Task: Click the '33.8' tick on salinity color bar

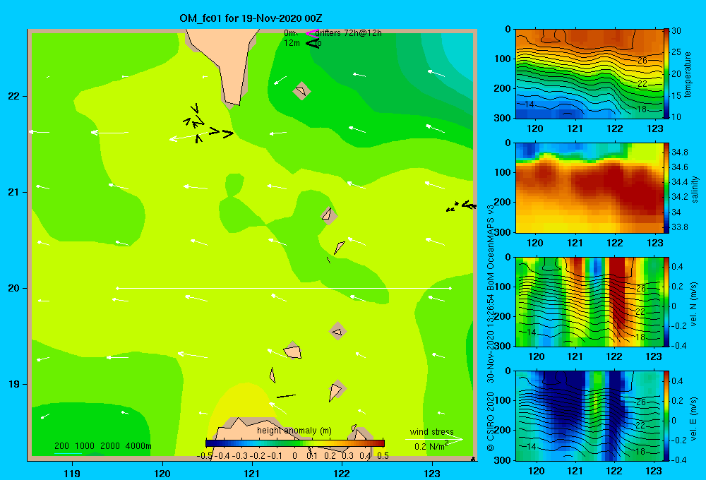Action: point(680,227)
